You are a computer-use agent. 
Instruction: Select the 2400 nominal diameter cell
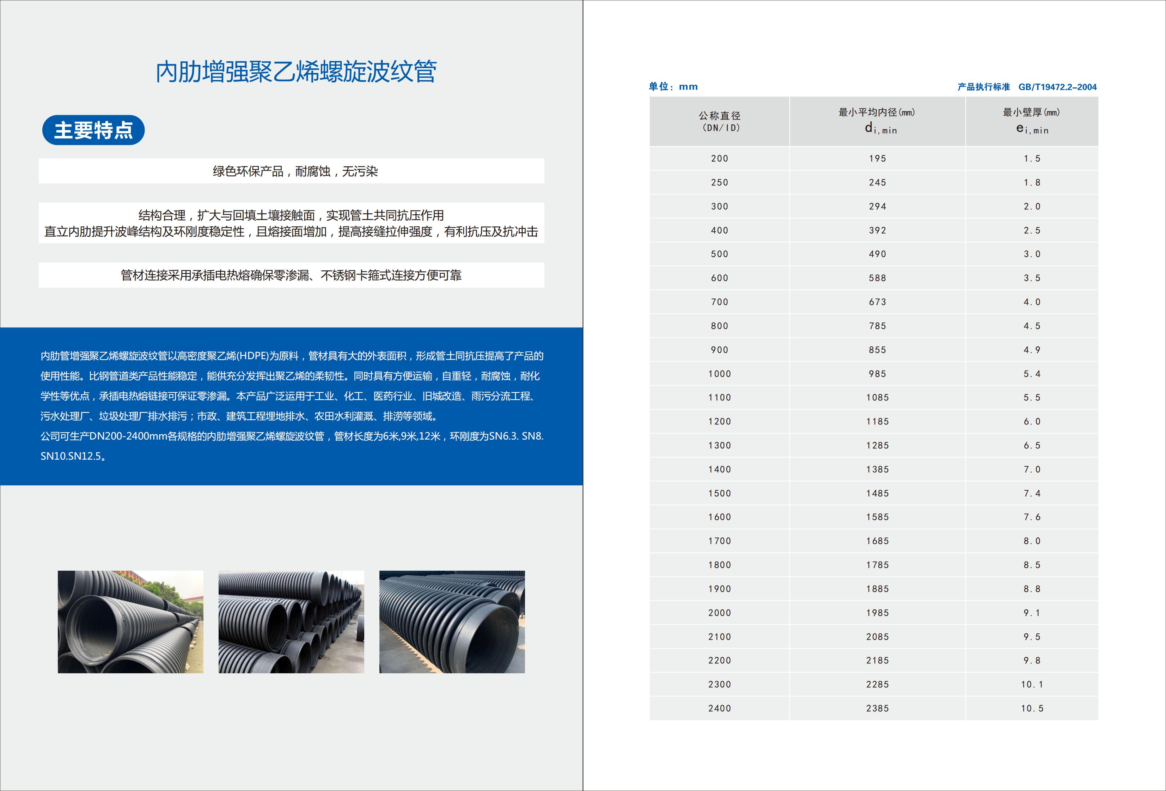pos(719,708)
